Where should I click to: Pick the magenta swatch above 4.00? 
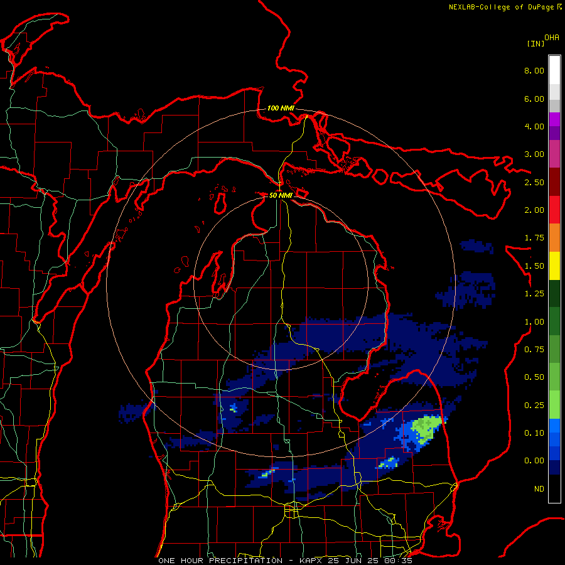point(554,119)
